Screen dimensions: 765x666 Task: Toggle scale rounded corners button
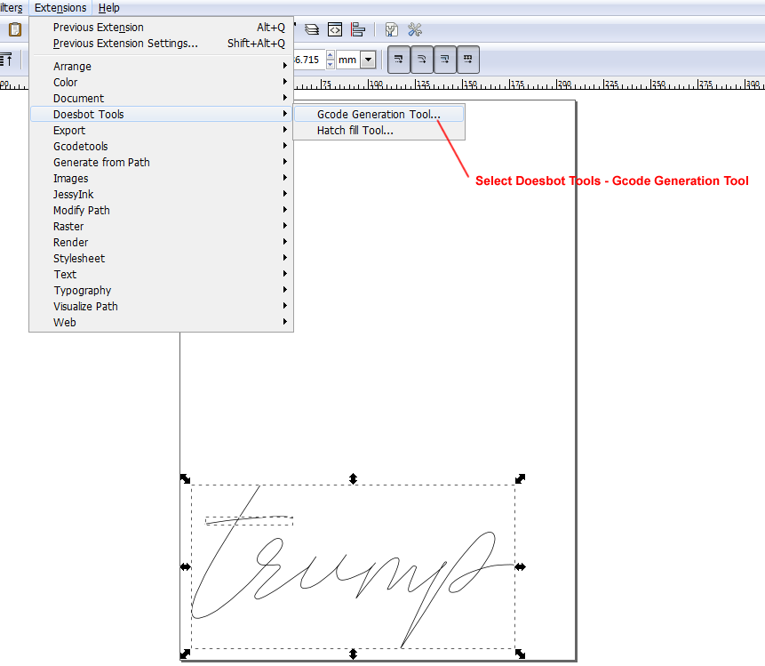click(x=422, y=60)
